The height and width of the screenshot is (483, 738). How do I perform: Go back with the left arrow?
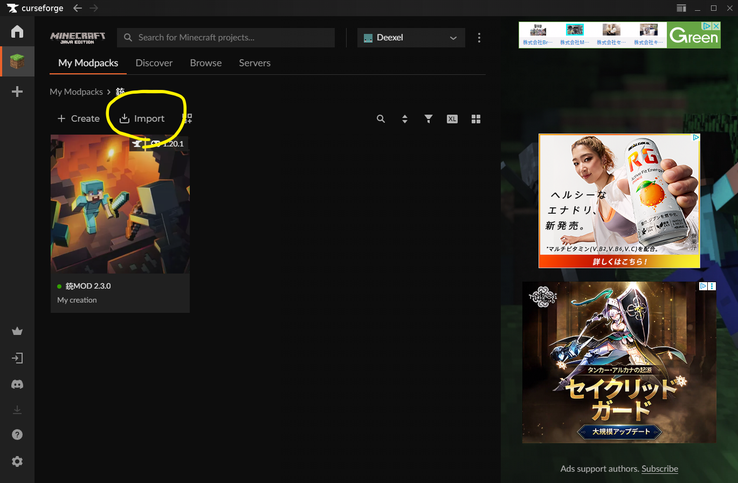click(78, 8)
